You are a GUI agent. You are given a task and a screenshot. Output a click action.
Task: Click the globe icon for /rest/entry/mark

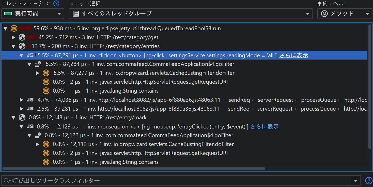22,118
